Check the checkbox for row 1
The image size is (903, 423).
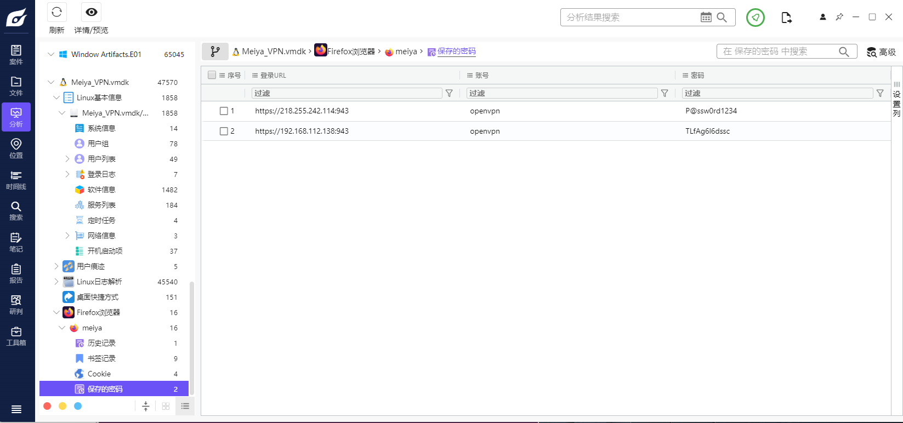pos(224,111)
